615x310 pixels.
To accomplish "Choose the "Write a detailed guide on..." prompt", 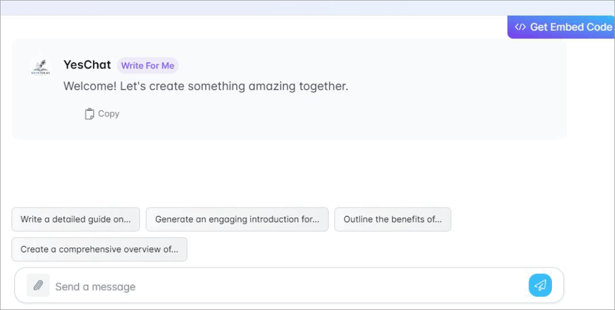I will coord(76,219).
